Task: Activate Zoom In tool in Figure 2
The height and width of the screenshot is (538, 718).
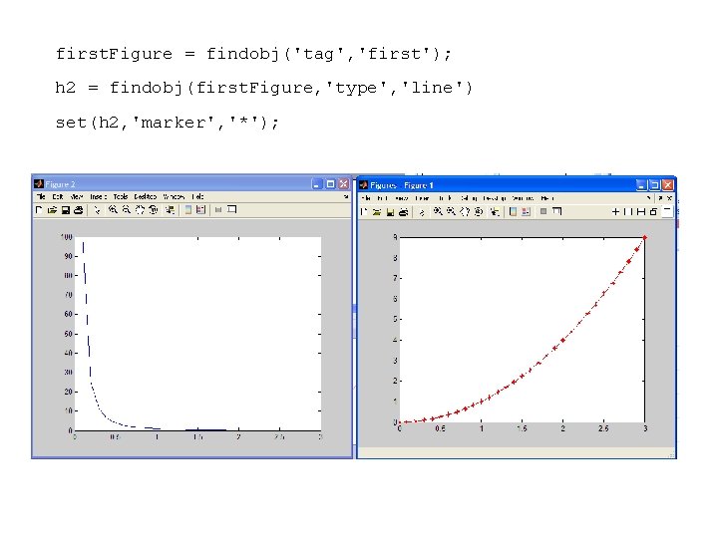Action: coord(113,209)
